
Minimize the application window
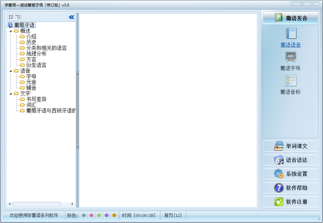click(x=293, y=3)
